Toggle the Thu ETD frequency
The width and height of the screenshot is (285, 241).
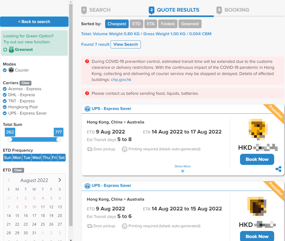tap(46, 158)
